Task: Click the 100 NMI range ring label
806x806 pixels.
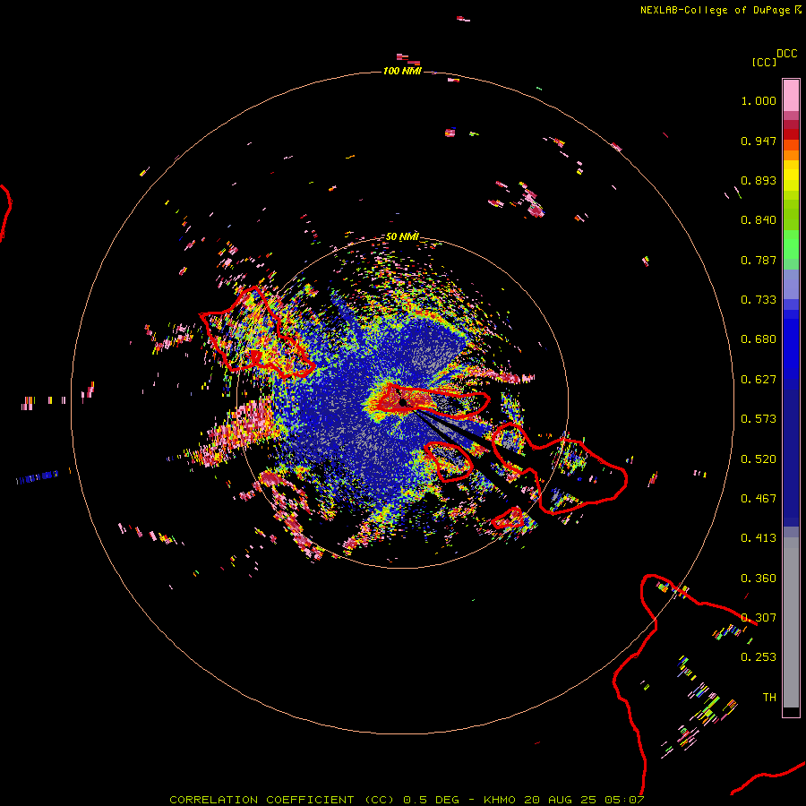Action: pos(402,71)
